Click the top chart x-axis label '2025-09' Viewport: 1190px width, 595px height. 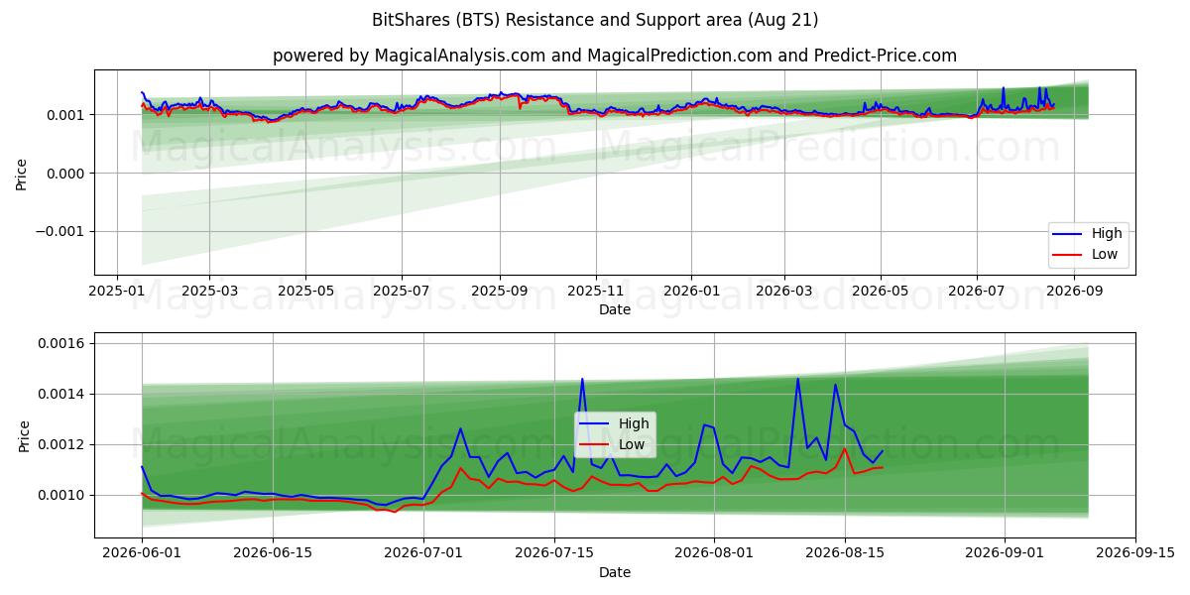[x=499, y=291]
